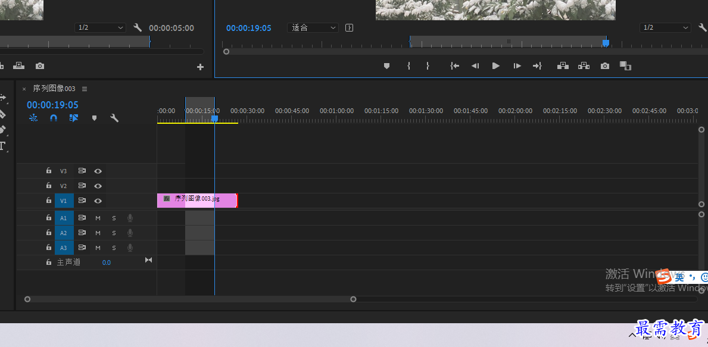Solo the A1 track
The height and width of the screenshot is (347, 708).
point(114,218)
